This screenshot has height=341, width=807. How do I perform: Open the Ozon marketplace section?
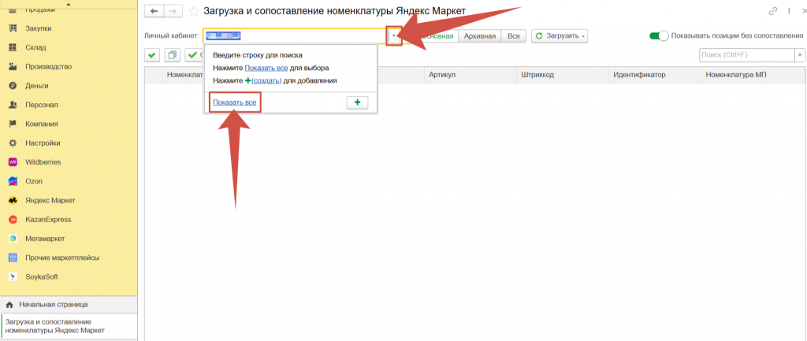pyautogui.click(x=33, y=181)
